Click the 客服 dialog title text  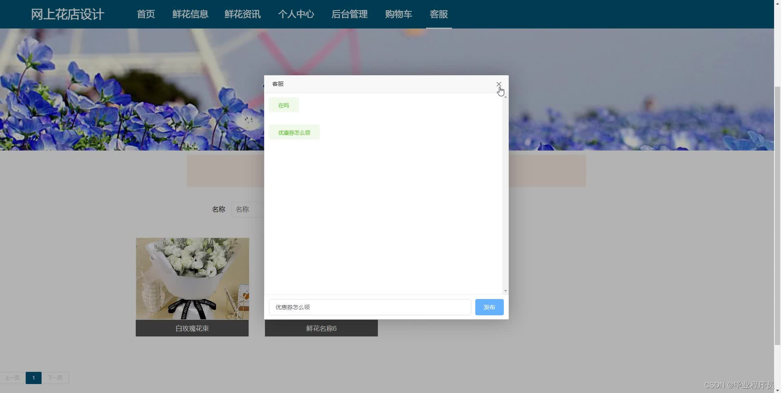click(278, 84)
